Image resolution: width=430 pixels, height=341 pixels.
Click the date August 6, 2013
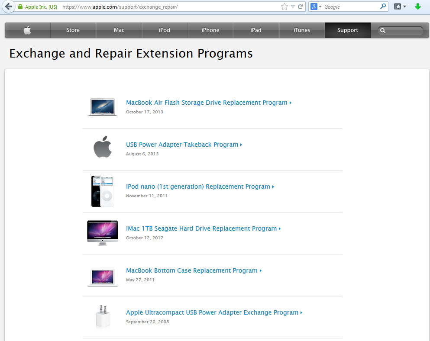pyautogui.click(x=142, y=154)
